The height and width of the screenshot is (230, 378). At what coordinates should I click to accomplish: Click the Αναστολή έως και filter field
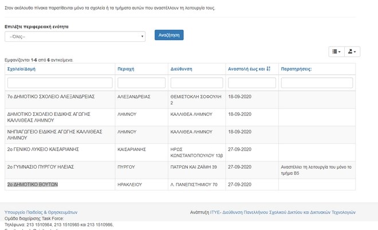(x=251, y=83)
